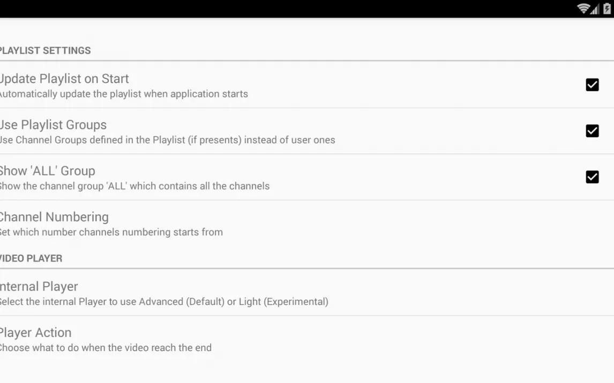Tap the cellular signal strength icon
Viewport: 614px width, 383px height.
(595, 9)
